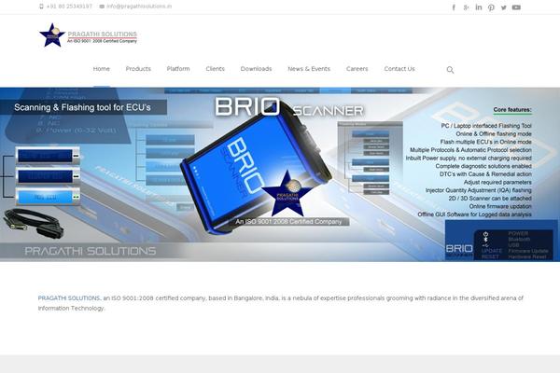Click the PRAGATHI SOLUTIONS link in paragraph
Image resolution: width=560 pixels, height=373 pixels.
(x=69, y=298)
